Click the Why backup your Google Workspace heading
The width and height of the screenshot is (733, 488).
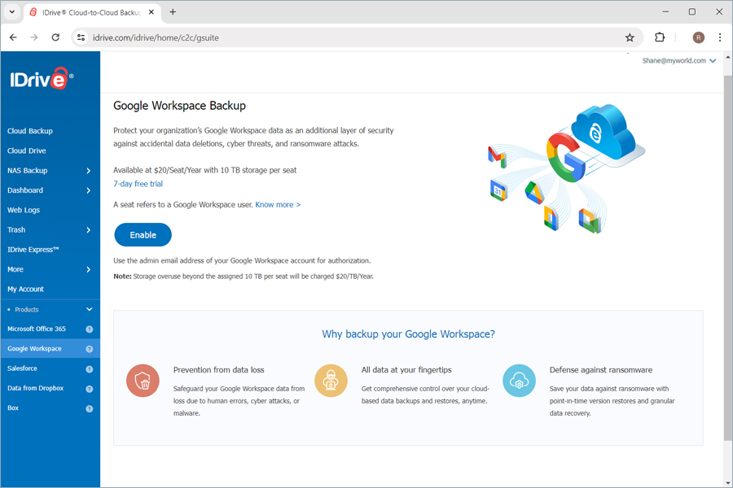pyautogui.click(x=408, y=334)
